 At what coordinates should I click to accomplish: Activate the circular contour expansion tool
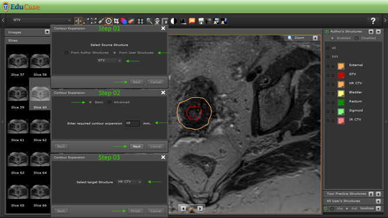coord(108,21)
